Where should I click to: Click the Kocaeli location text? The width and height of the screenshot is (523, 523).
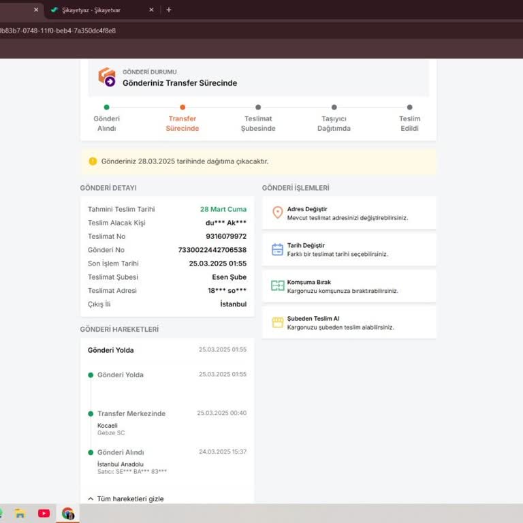(x=108, y=426)
